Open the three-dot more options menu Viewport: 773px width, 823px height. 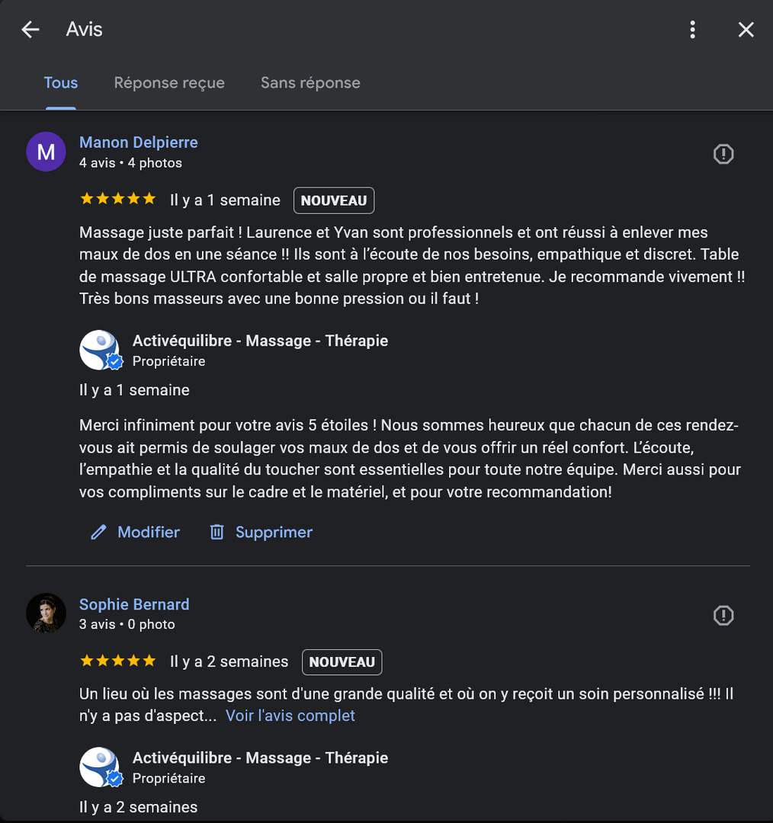click(692, 30)
